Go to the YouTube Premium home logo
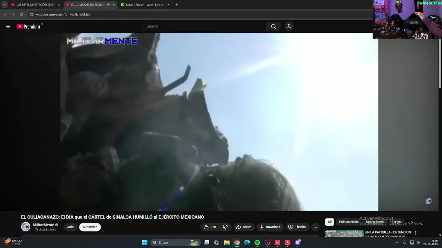 pyautogui.click(x=29, y=27)
